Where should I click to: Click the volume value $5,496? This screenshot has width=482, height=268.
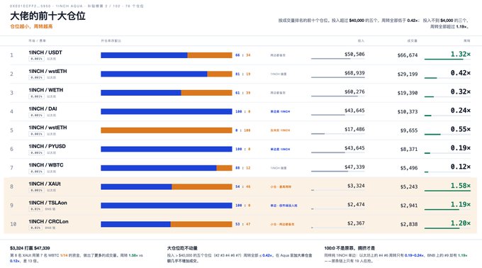click(x=409, y=168)
